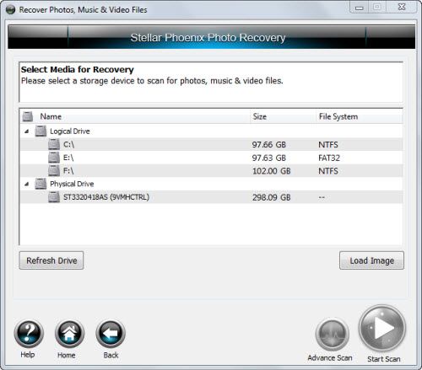Minimize the Recover Photos window

click(360, 8)
